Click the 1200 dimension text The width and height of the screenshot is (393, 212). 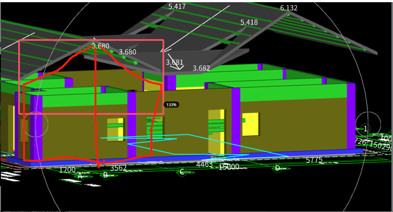tap(67, 170)
